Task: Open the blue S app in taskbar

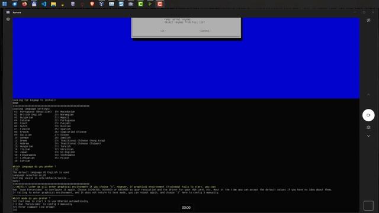Action: 121,4
